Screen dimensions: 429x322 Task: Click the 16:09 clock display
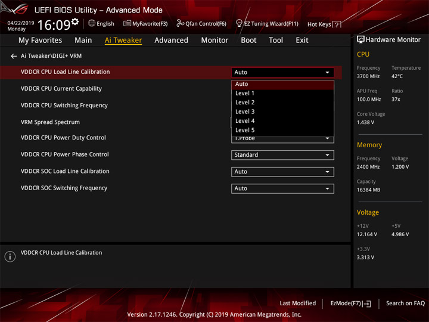coord(54,25)
